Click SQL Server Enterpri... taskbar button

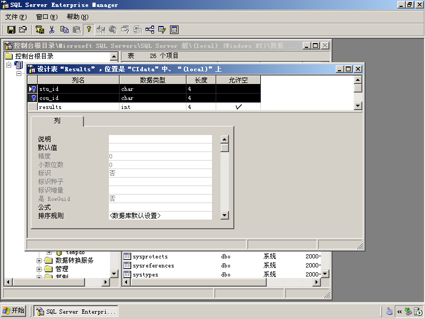76,312
